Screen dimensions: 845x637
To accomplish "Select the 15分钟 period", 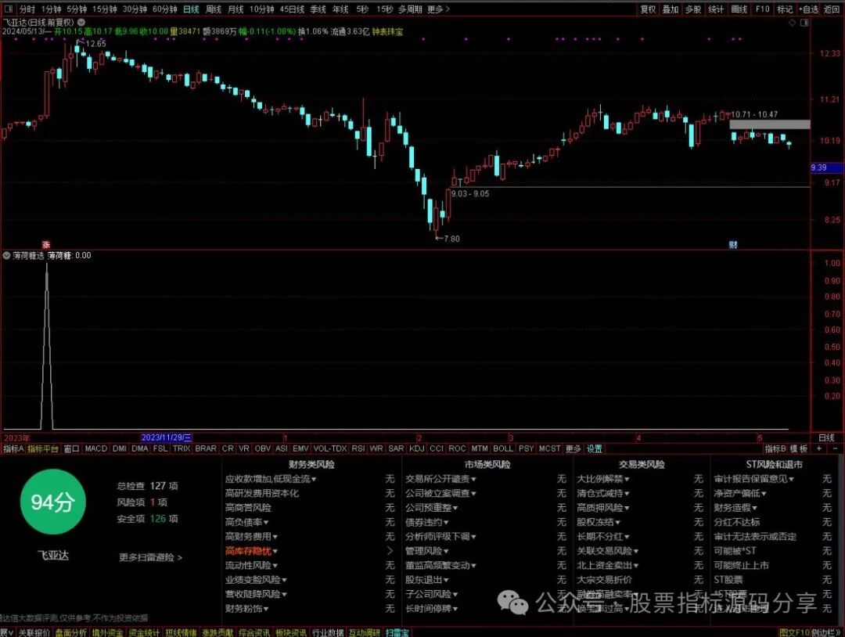I will tap(105, 9).
